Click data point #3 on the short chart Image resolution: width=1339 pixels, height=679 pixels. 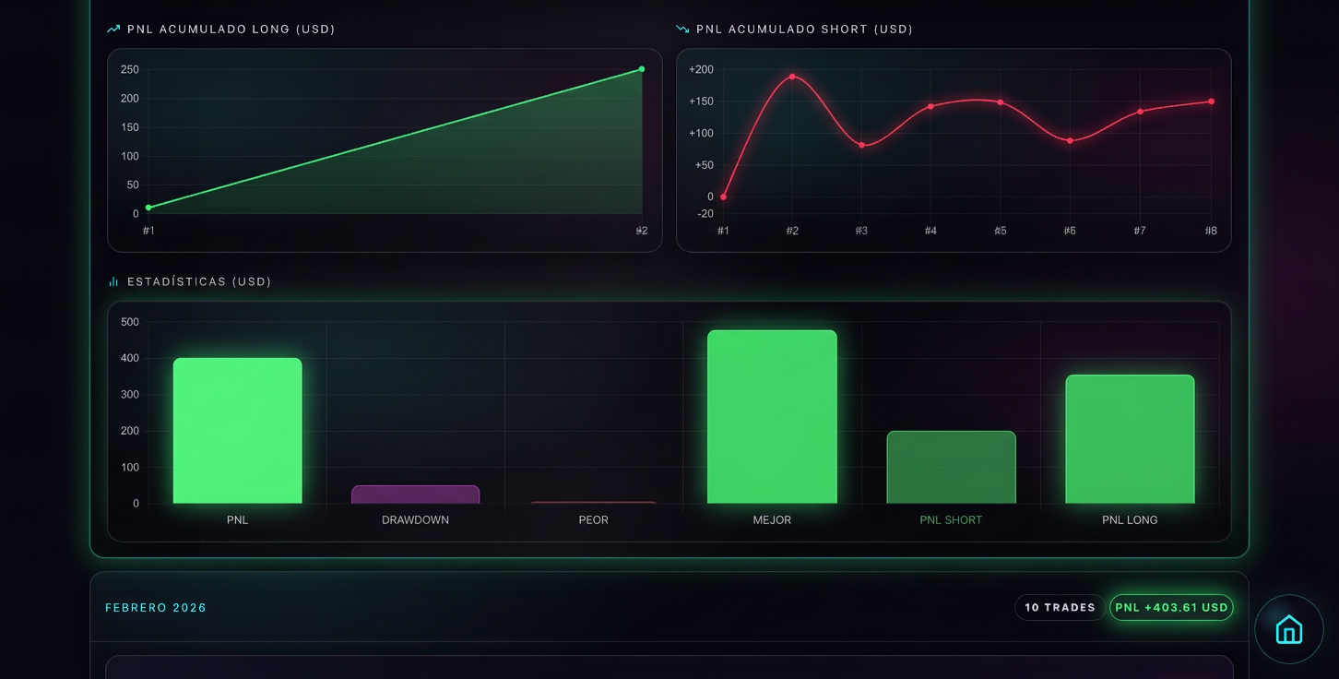(861, 145)
